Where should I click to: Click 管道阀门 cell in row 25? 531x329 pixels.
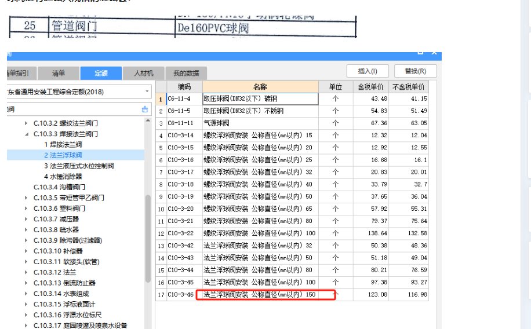112,26
